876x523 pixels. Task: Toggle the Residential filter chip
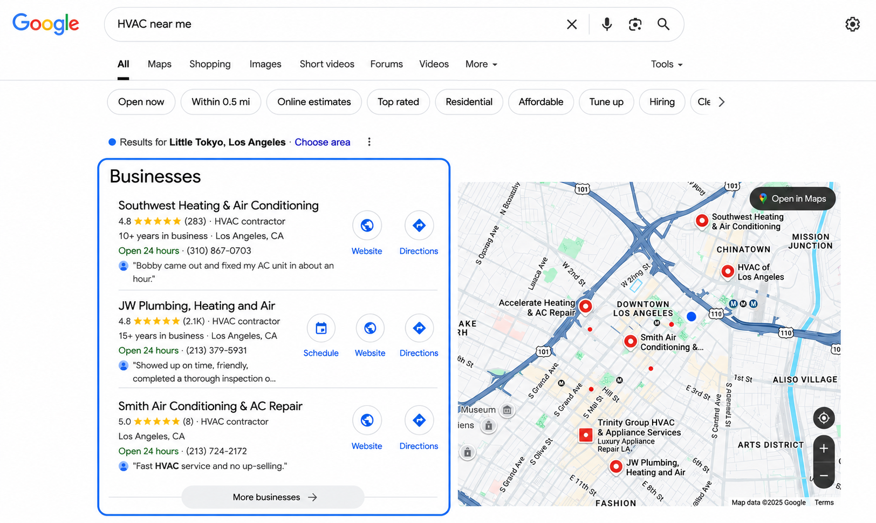click(469, 102)
